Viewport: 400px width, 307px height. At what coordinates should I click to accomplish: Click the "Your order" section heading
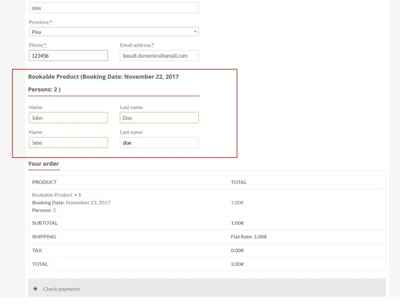[44, 164]
